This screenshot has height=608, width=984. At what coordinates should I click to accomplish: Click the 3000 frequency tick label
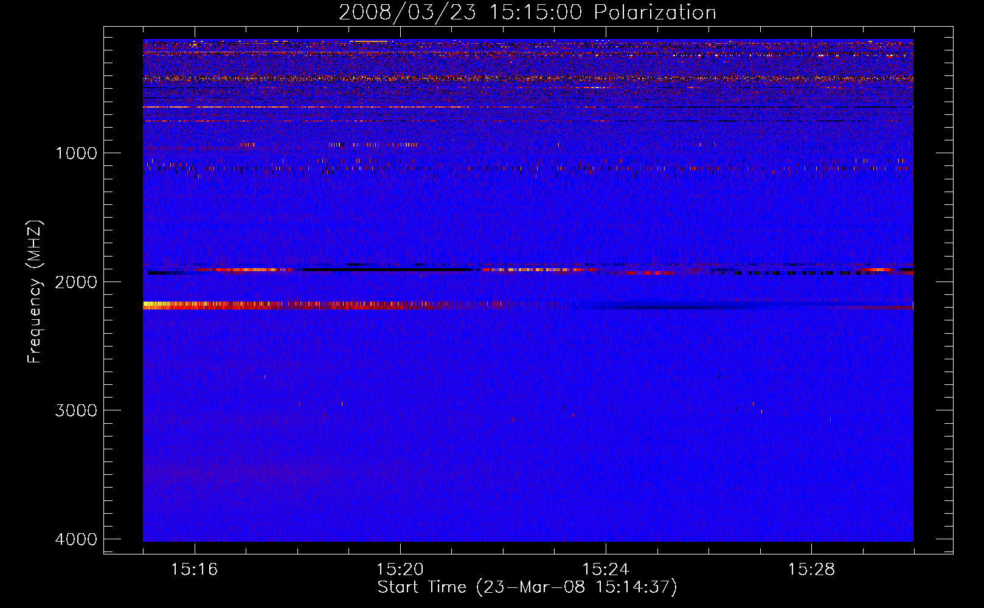click(x=76, y=410)
